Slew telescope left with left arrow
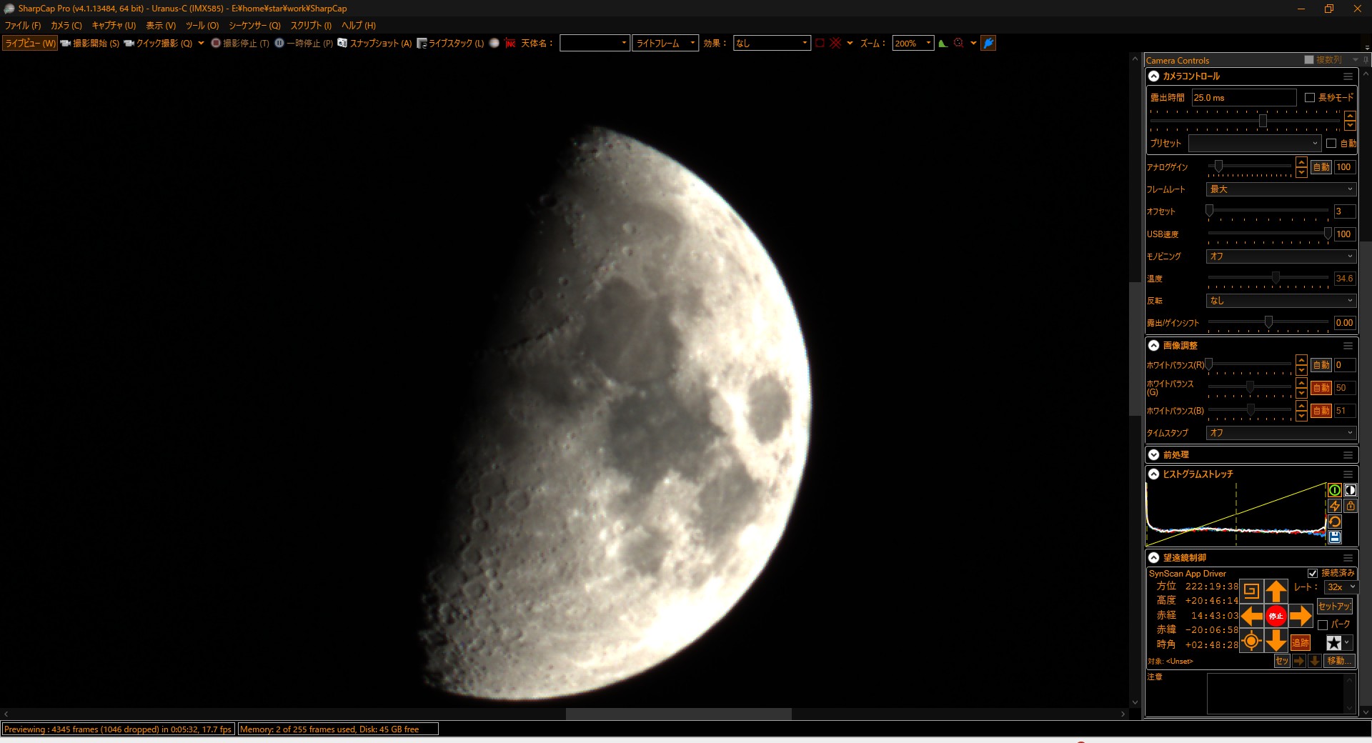Viewport: 1372px width, 743px height. click(x=1251, y=616)
